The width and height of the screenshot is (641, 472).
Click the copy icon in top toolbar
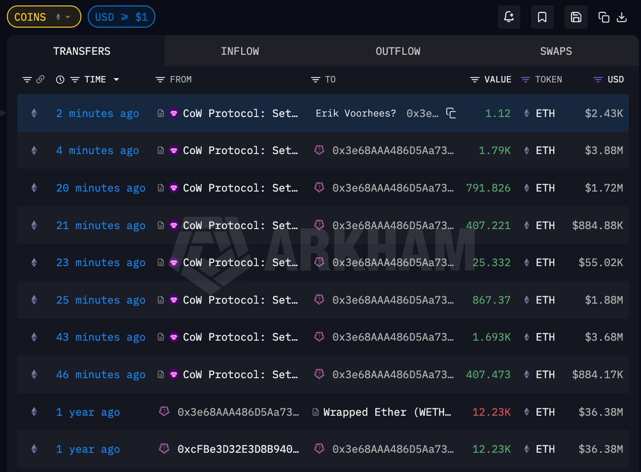click(604, 17)
